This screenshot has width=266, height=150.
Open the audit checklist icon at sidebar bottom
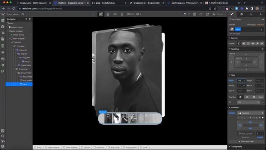(3, 131)
